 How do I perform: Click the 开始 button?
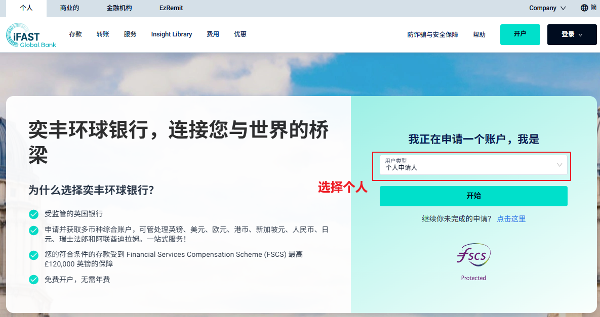tap(473, 196)
